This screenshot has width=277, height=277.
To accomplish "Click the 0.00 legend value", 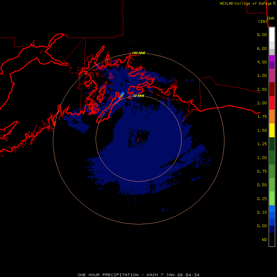I will (262, 226).
